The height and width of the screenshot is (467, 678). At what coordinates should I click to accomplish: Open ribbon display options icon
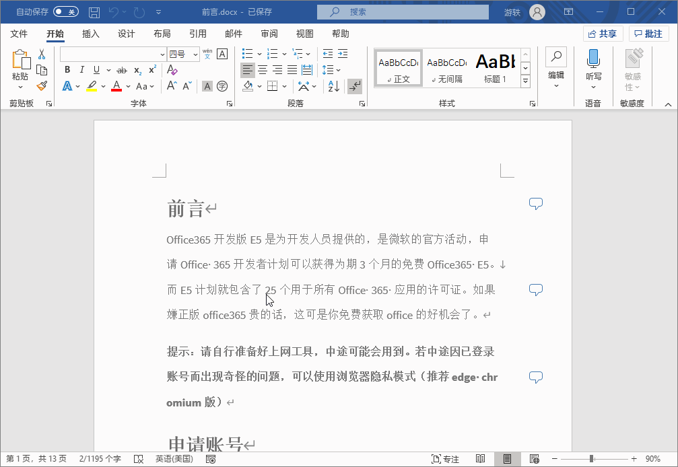point(569,11)
